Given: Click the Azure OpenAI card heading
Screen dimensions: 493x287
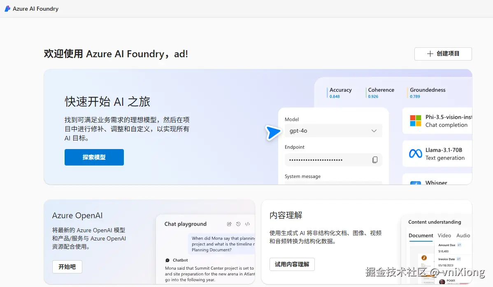Looking at the screenshot, I should 77,216.
